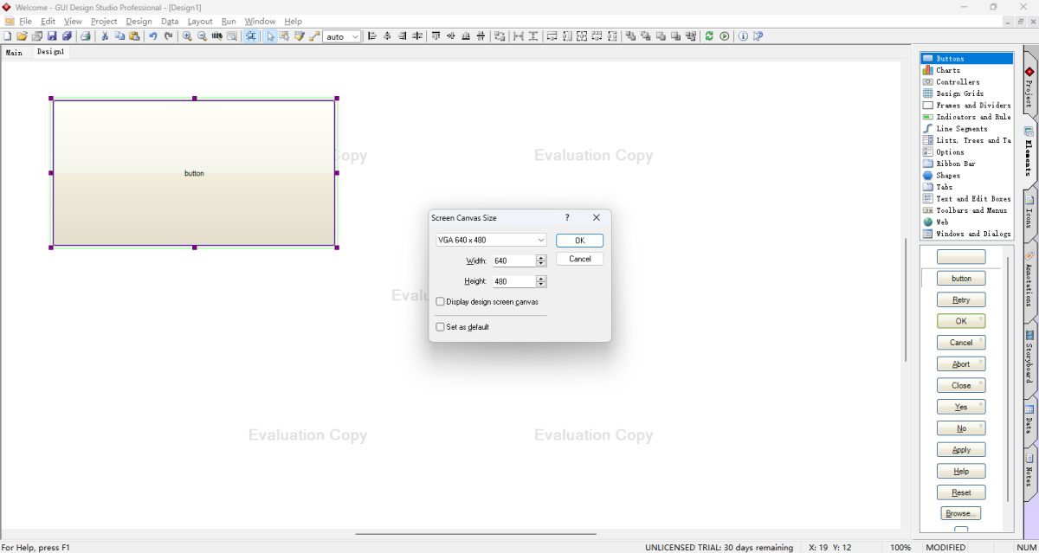Select Shapes in the elements list

(948, 176)
